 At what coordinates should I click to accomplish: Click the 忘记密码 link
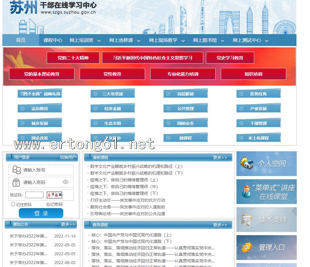pyautogui.click(x=54, y=204)
